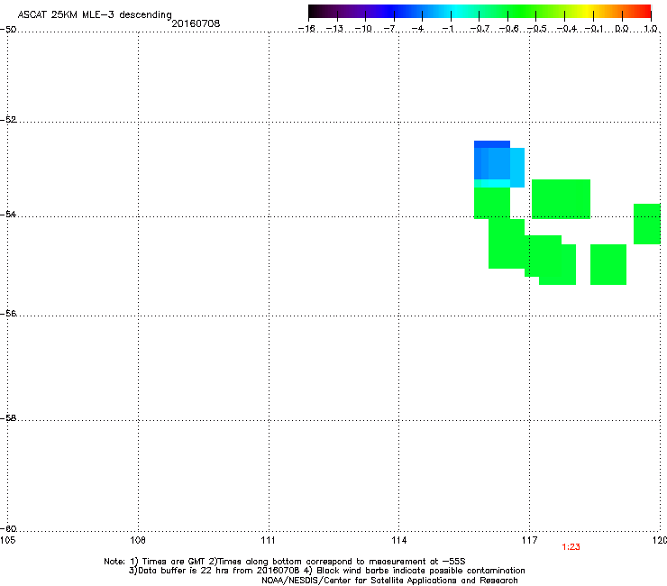The image size is (667, 586).
Task: Click the -60 latitude axis label
Action: [x=8, y=529]
